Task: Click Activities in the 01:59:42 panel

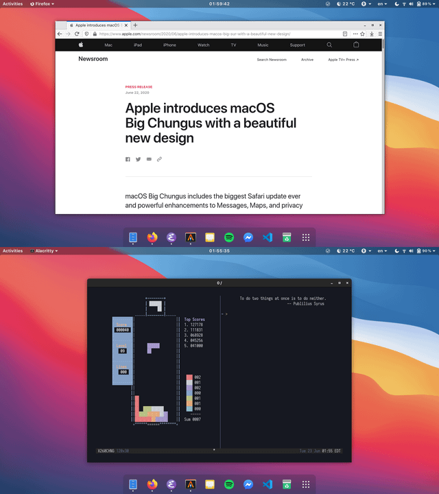Action: (x=12, y=4)
